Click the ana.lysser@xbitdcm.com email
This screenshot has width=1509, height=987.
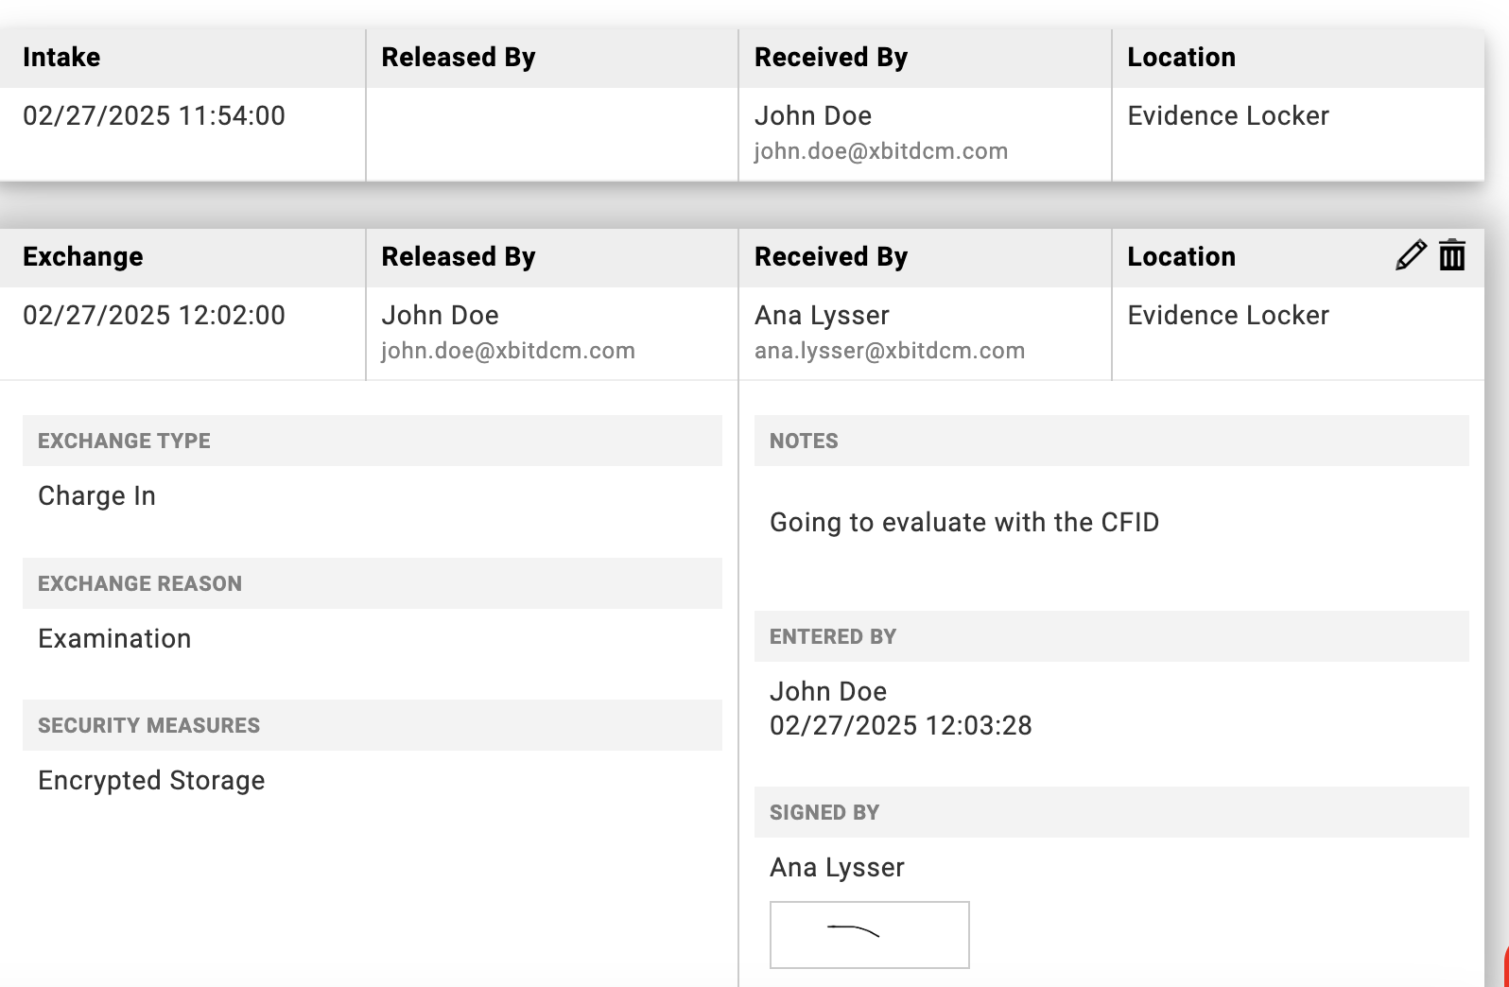point(890,351)
